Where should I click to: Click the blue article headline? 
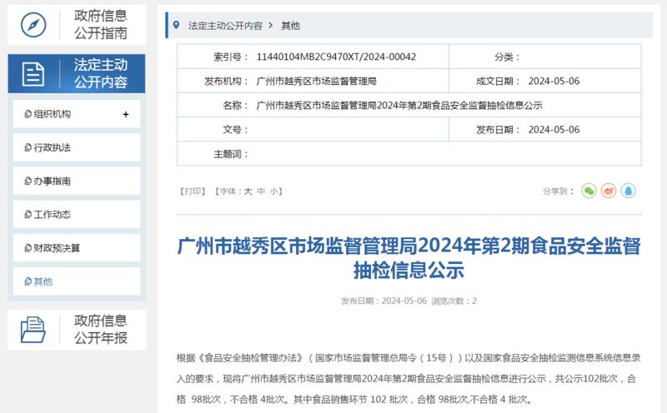pyautogui.click(x=409, y=258)
